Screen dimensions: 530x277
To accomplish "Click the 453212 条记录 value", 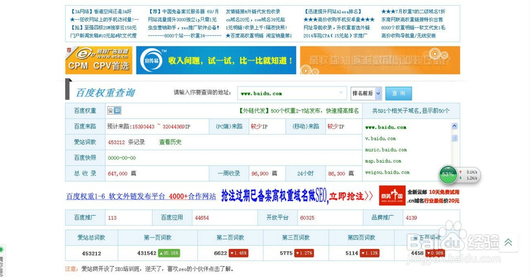I will [x=126, y=142].
